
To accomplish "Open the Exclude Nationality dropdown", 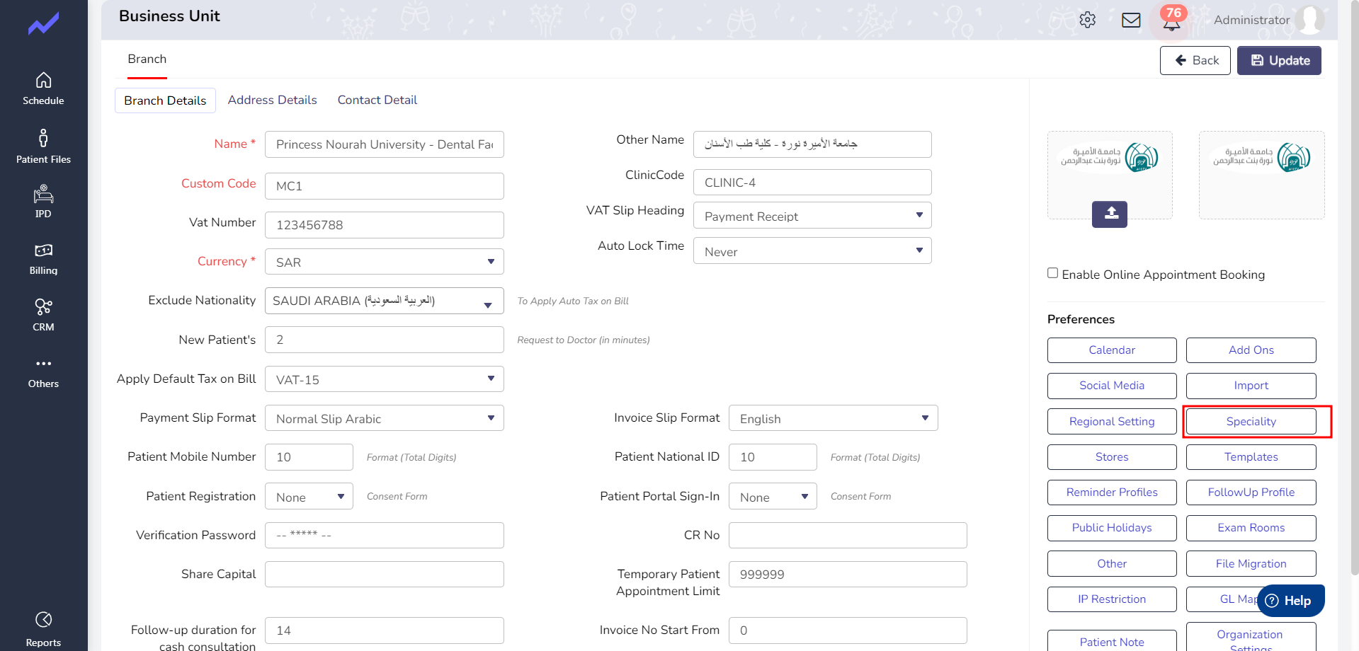I will pyautogui.click(x=385, y=301).
